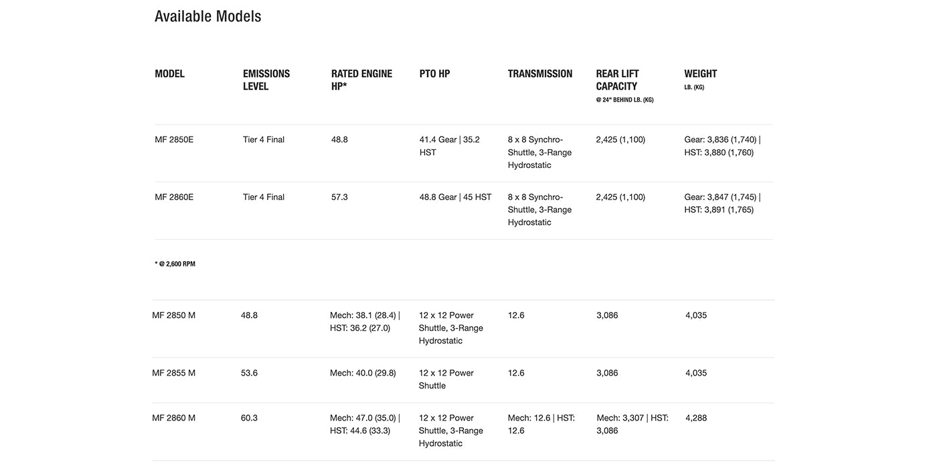Click the MF 2850 M row label
This screenshot has height=470, width=937.
tap(173, 315)
